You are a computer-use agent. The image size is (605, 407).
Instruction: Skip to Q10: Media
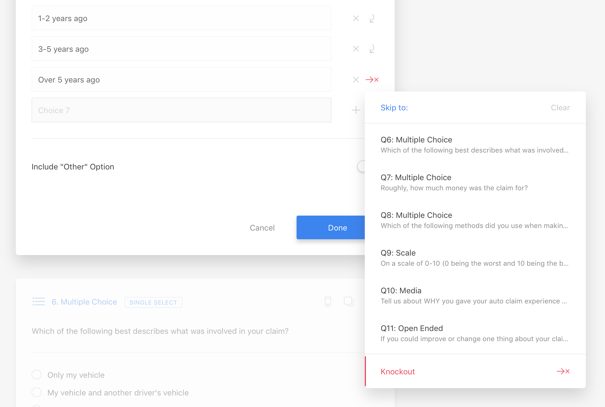click(475, 296)
